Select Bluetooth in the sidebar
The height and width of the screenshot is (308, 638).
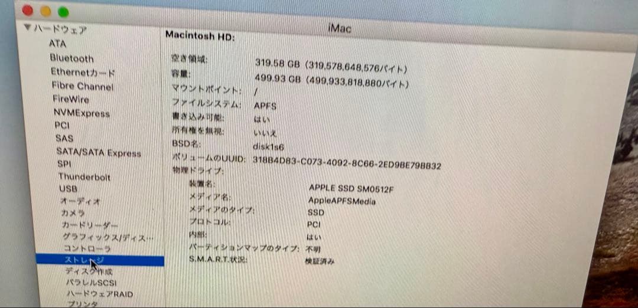pyautogui.click(x=71, y=58)
